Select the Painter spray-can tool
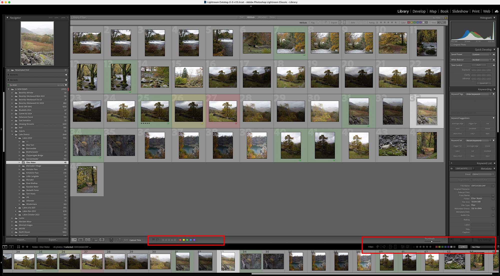The width and height of the screenshot is (500, 276). click(x=111, y=240)
